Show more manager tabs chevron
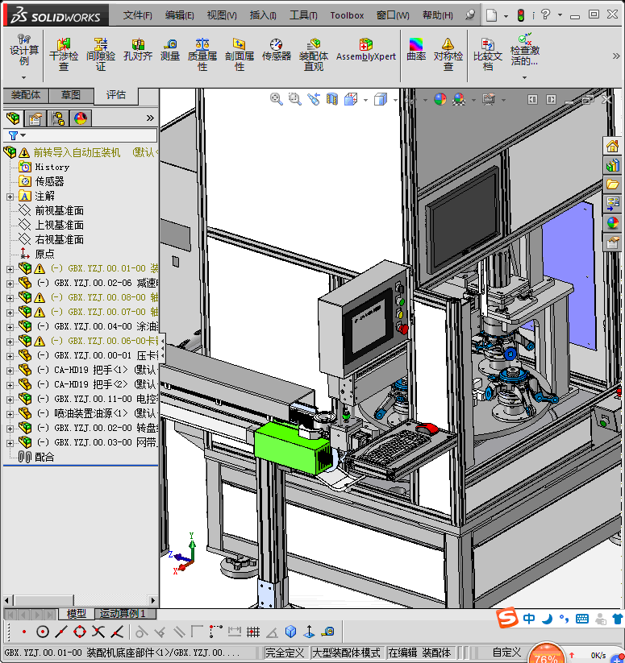 click(150, 118)
